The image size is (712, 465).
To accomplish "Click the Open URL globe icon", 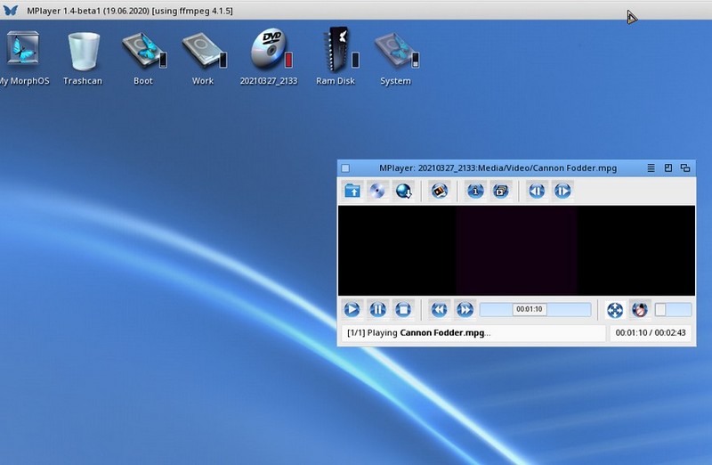I will (x=404, y=191).
